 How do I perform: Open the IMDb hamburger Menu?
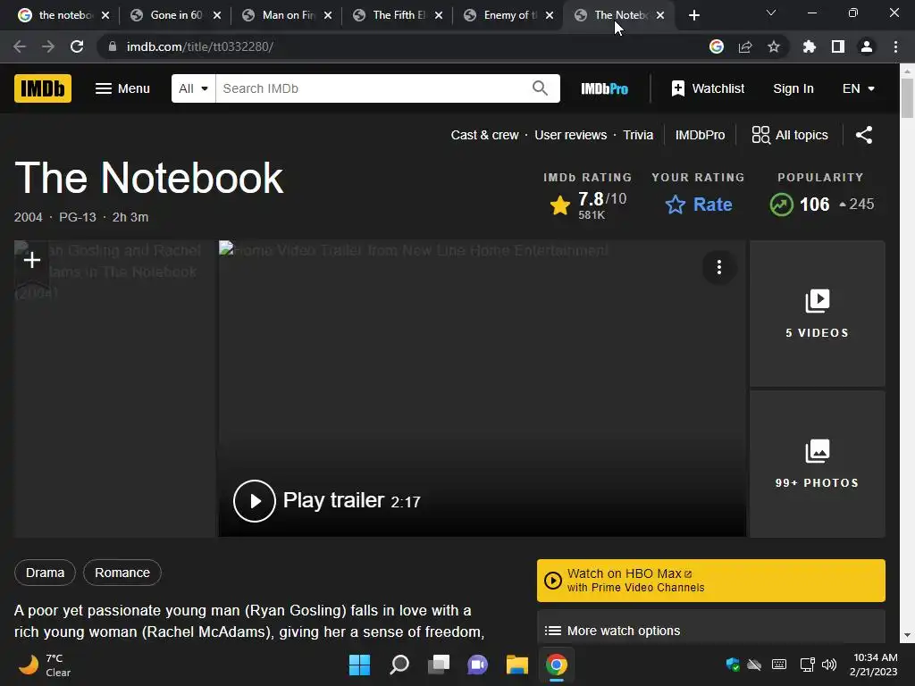122,88
